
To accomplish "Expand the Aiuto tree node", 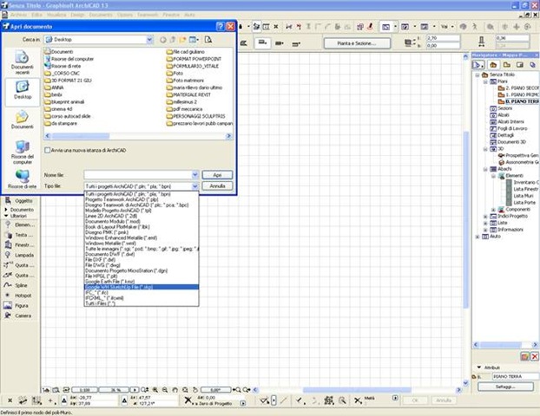I will (477, 237).
